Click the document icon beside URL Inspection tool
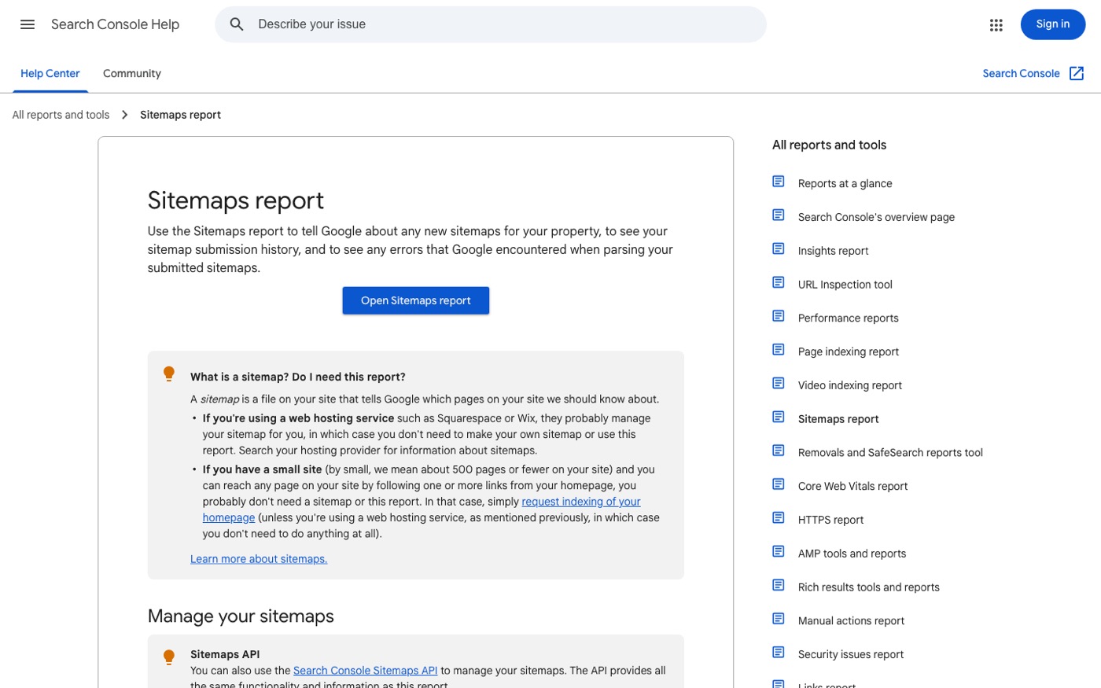Viewport: 1101px width, 688px height. (x=779, y=282)
